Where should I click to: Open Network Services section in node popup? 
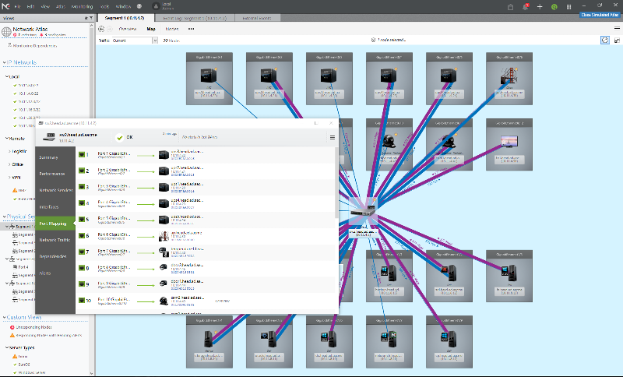(56, 190)
